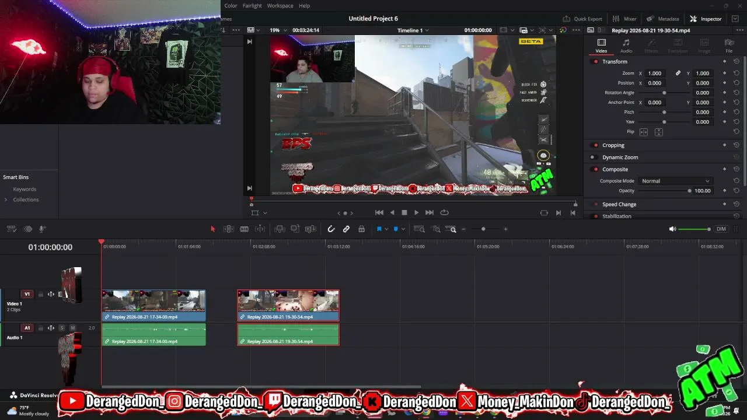Click the Insert Clip icon
This screenshot has width=747, height=420.
click(x=280, y=229)
